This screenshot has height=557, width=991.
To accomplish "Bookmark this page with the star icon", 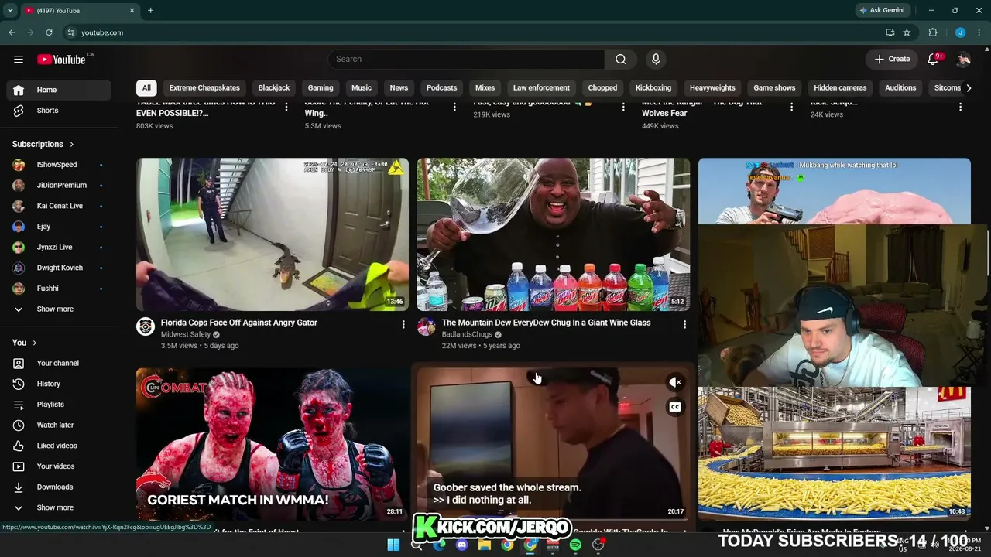I will 907,32.
